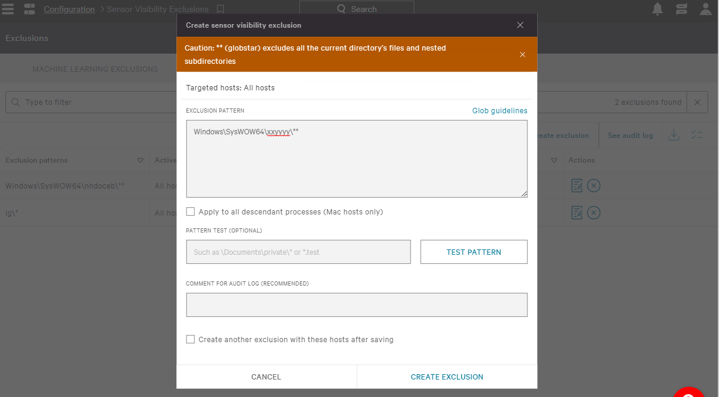Edit the Windows\SysWOW64\nhdoceb exclusion
Screen dimensions: 719x397
point(577,186)
